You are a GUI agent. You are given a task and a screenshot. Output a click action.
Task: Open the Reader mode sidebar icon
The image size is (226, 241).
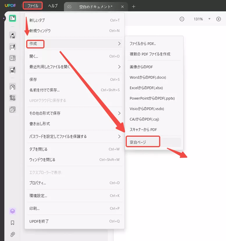(13, 19)
